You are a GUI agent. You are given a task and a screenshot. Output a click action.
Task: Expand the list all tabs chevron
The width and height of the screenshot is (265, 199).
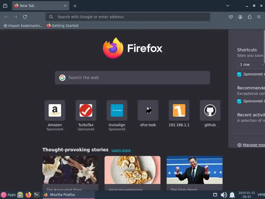[228, 6]
